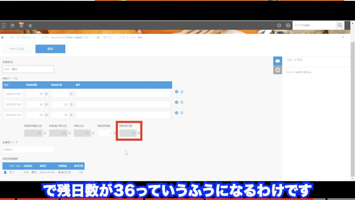Open the notifications bell icon
The height and width of the screenshot is (200, 355).
pyautogui.click(x=21, y=26)
